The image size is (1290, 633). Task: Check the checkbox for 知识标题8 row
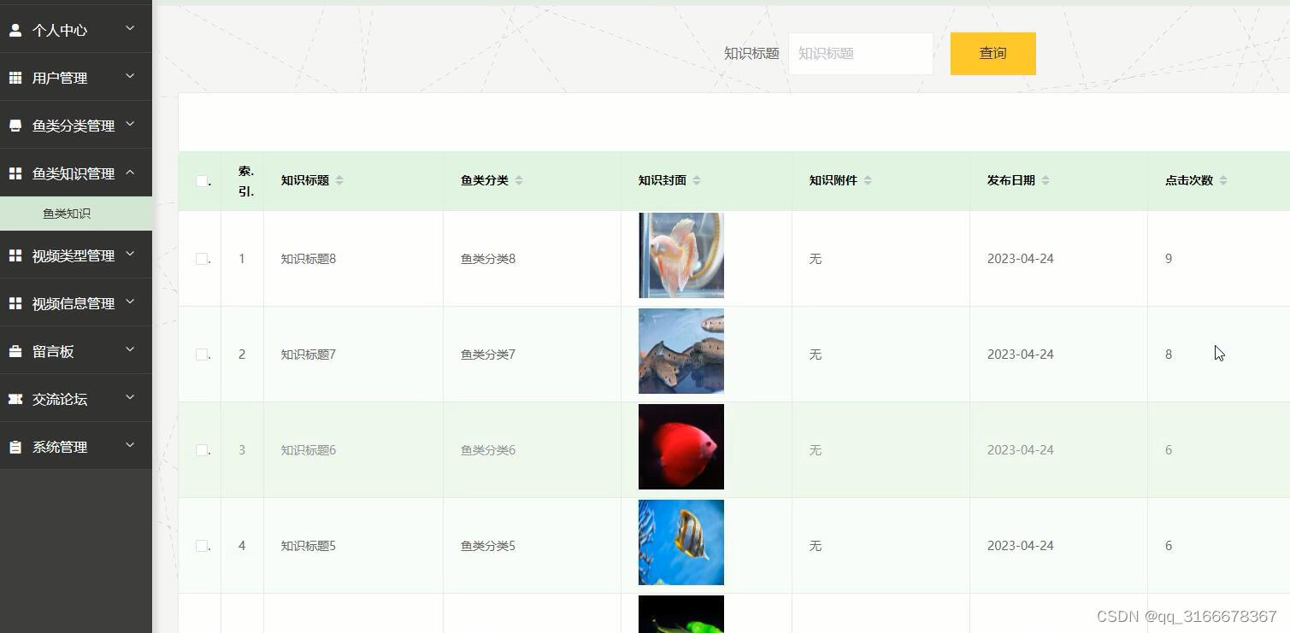tap(200, 258)
